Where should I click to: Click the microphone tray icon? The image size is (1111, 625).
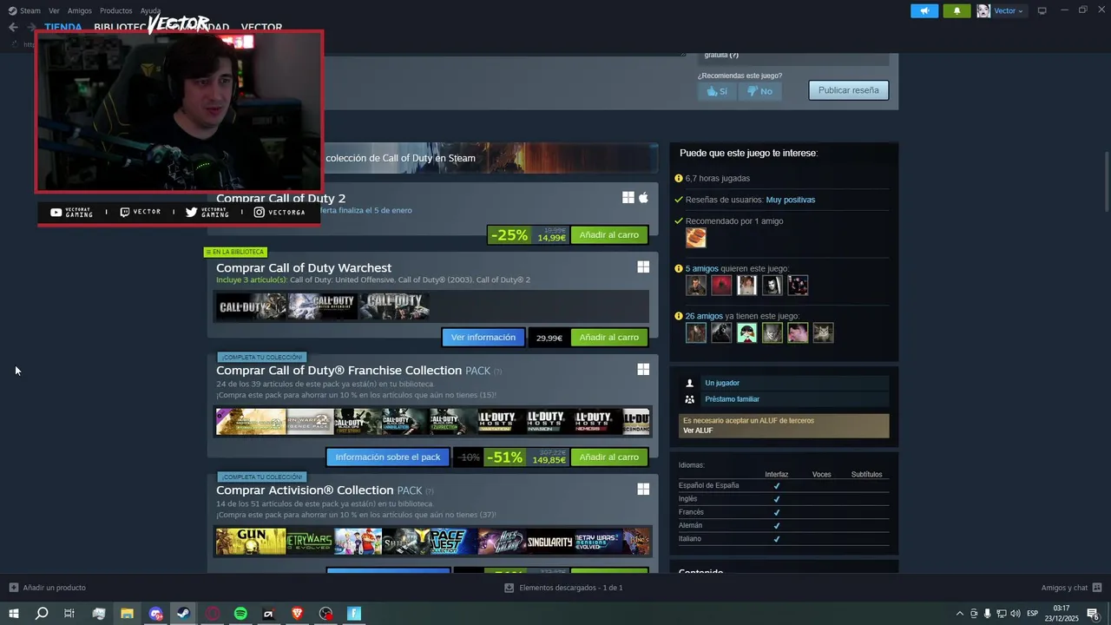[x=987, y=614]
